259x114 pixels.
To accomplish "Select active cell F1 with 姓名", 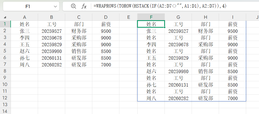I will click(151, 24).
